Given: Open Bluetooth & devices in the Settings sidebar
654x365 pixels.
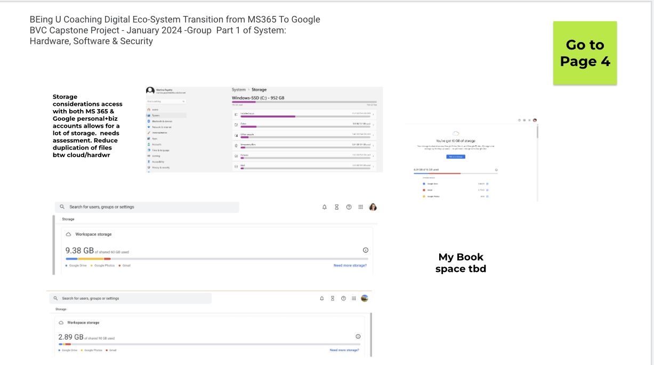Looking at the screenshot, I should 162,121.
